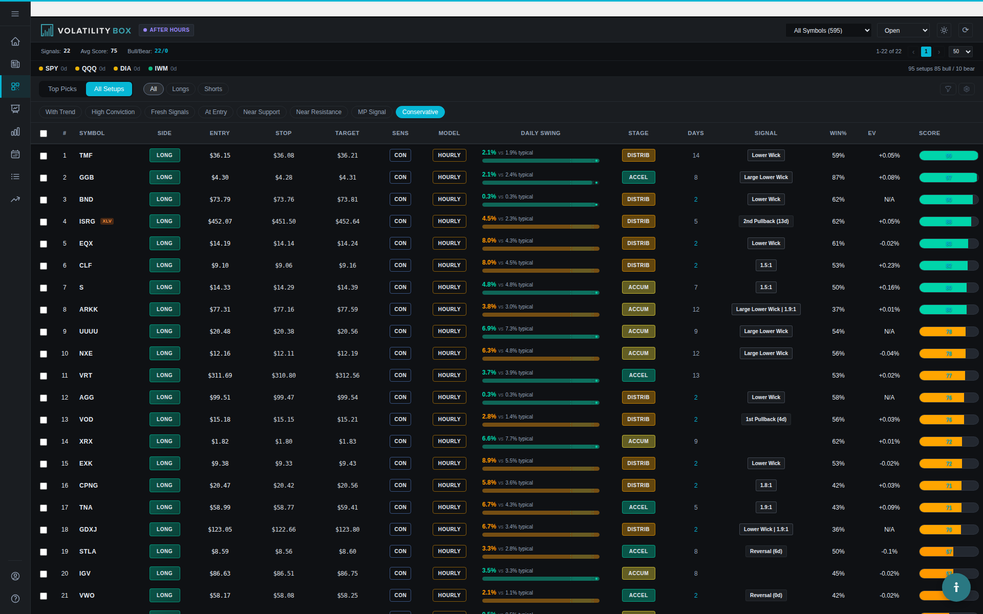This screenshot has height=614, width=983.
Task: Select the All side filter
Action: click(x=153, y=89)
